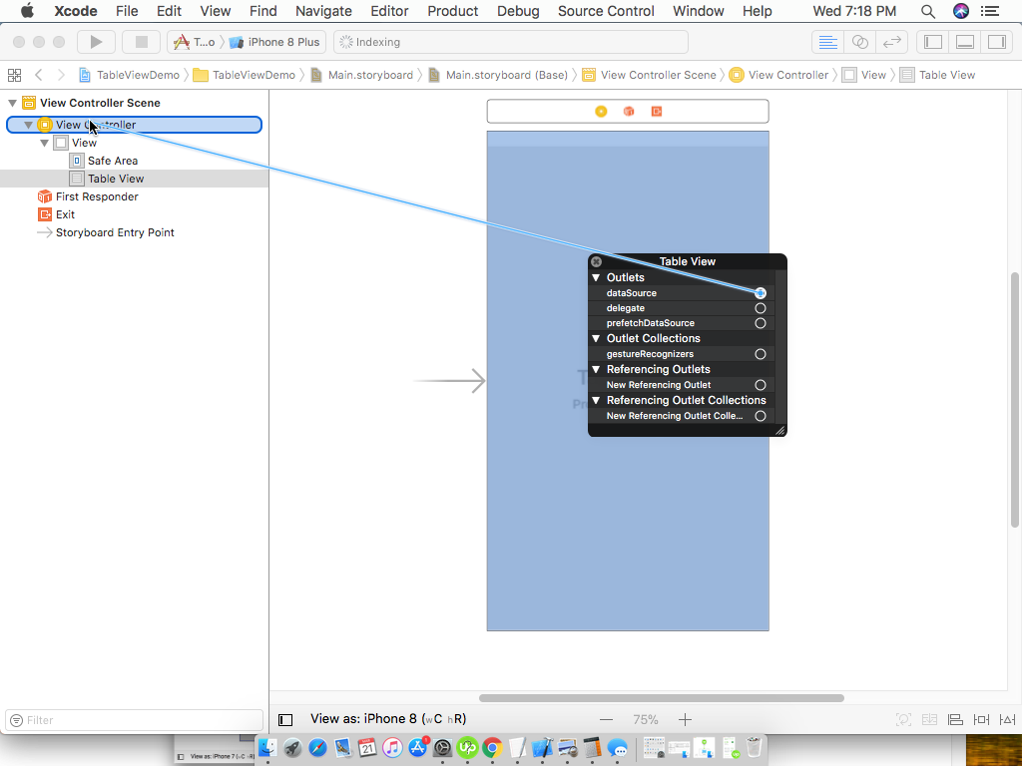Open Safari from the Dock

coord(317,748)
